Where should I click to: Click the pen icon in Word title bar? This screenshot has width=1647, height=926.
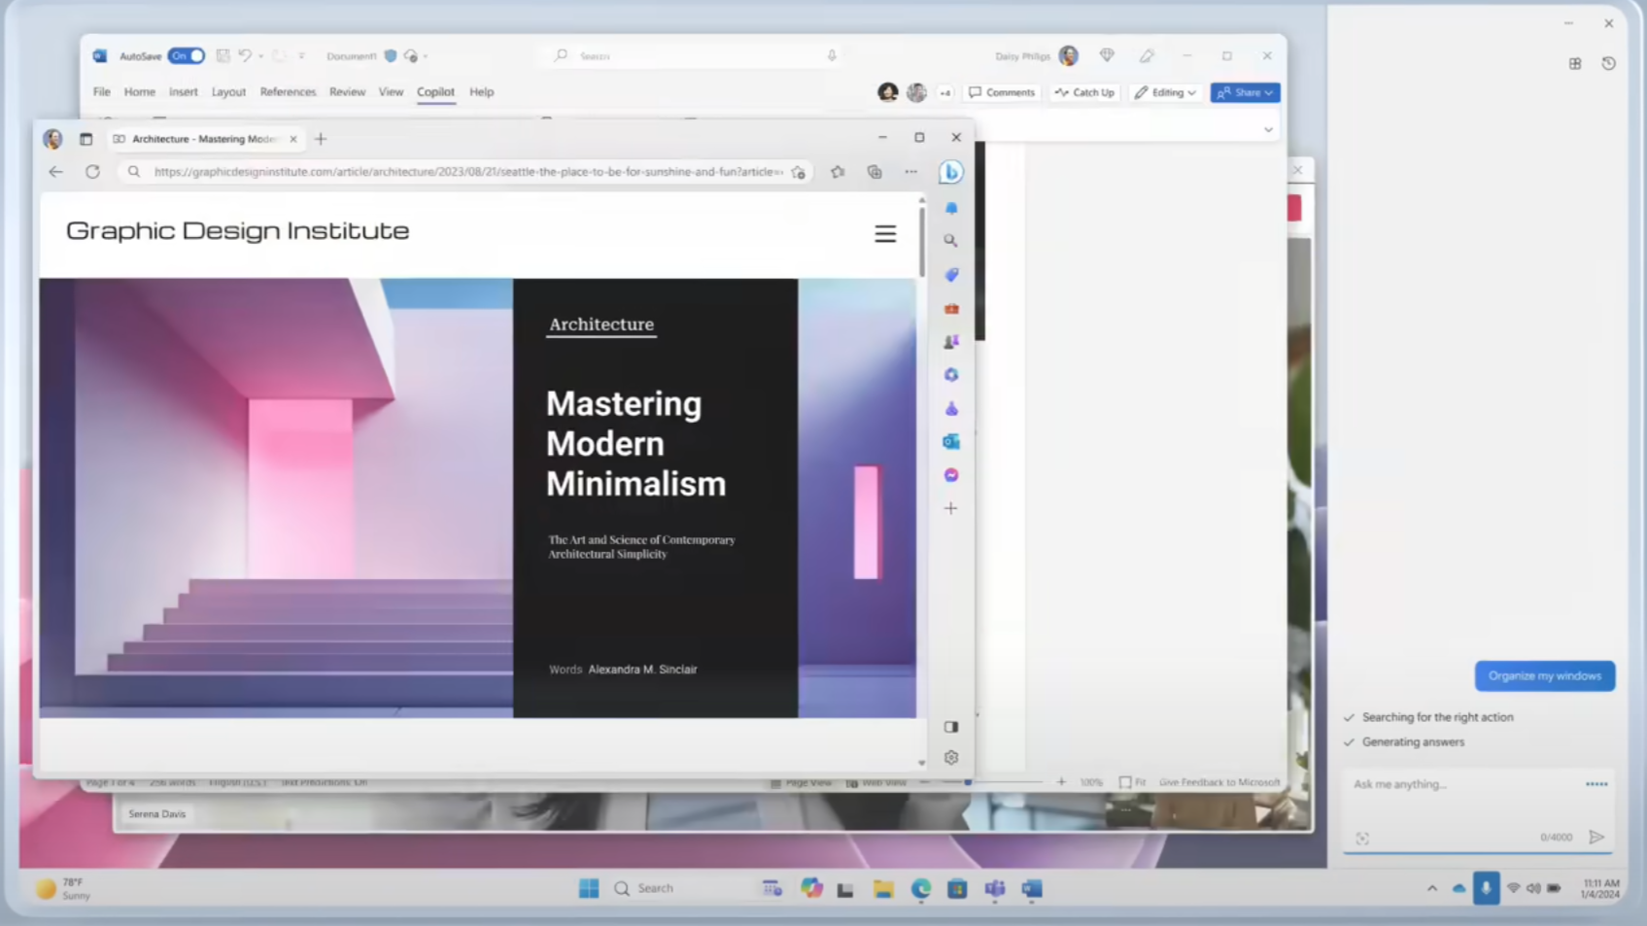1147,56
